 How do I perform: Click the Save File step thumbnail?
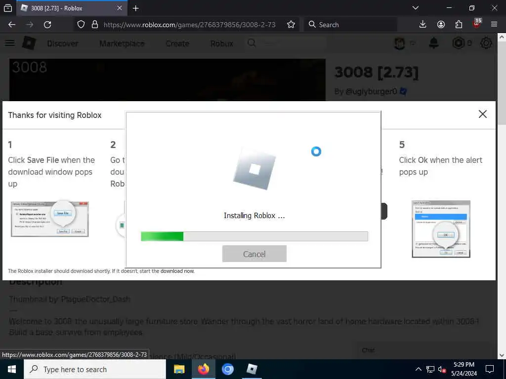50,219
